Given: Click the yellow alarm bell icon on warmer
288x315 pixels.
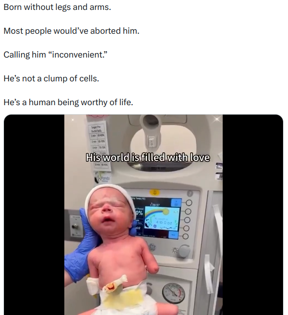Looking at the screenshot, I should (155, 193).
